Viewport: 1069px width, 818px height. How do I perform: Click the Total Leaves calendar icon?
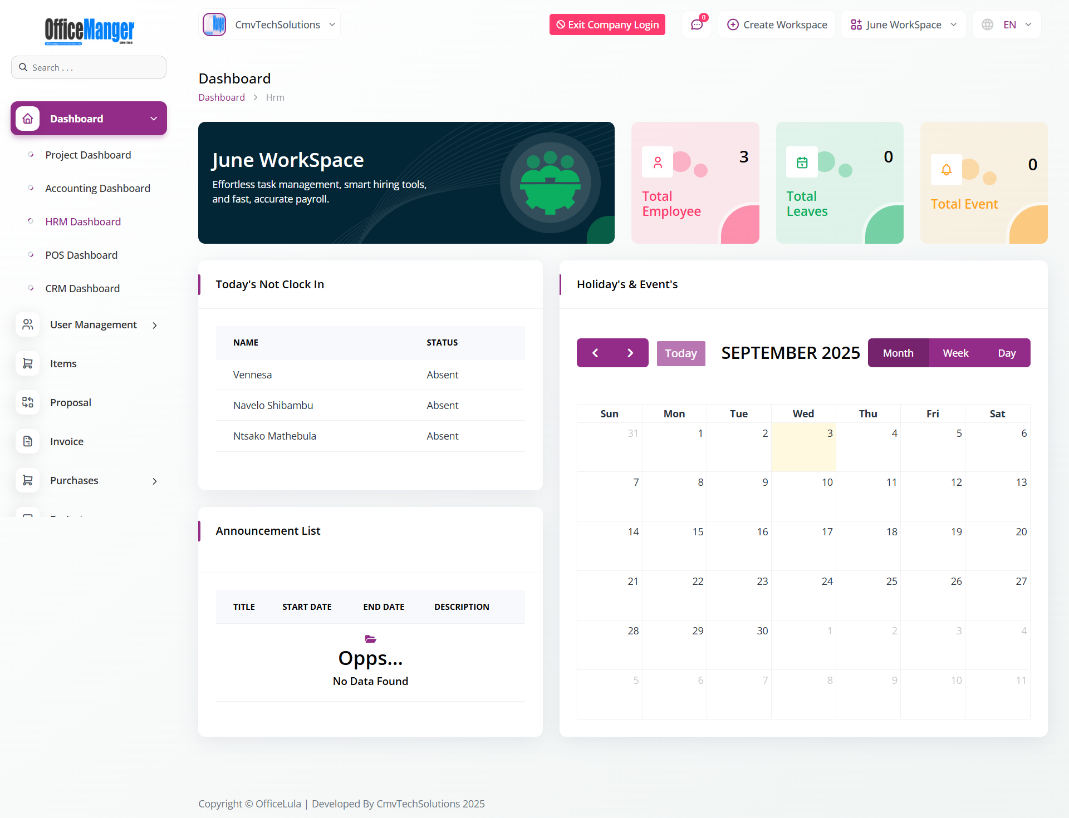coord(802,162)
